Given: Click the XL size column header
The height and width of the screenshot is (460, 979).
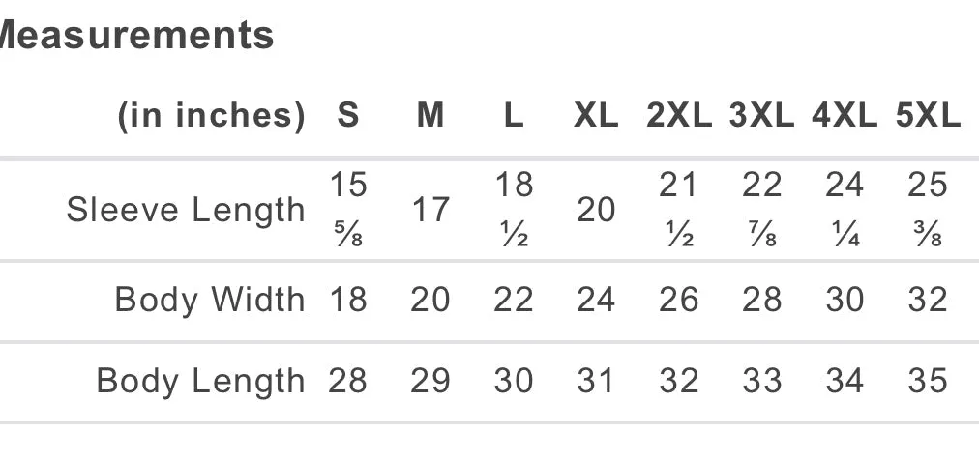Looking at the screenshot, I should click(x=596, y=115).
